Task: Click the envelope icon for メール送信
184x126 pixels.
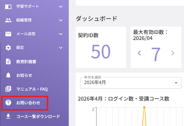Action: point(8,34)
